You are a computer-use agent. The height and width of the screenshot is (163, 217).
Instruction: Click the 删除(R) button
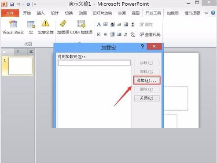click(147, 89)
